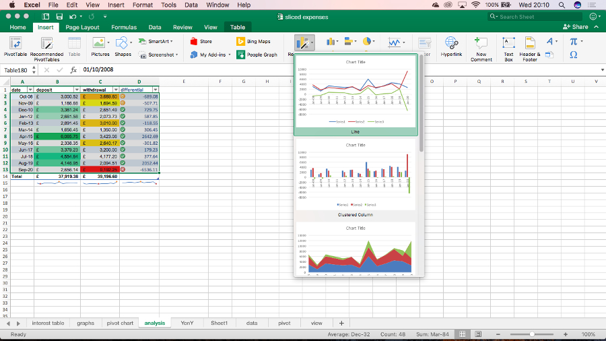Open My Add-ins
The height and width of the screenshot is (341, 606).
pos(210,55)
